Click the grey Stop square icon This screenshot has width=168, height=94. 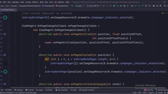pos(128,6)
